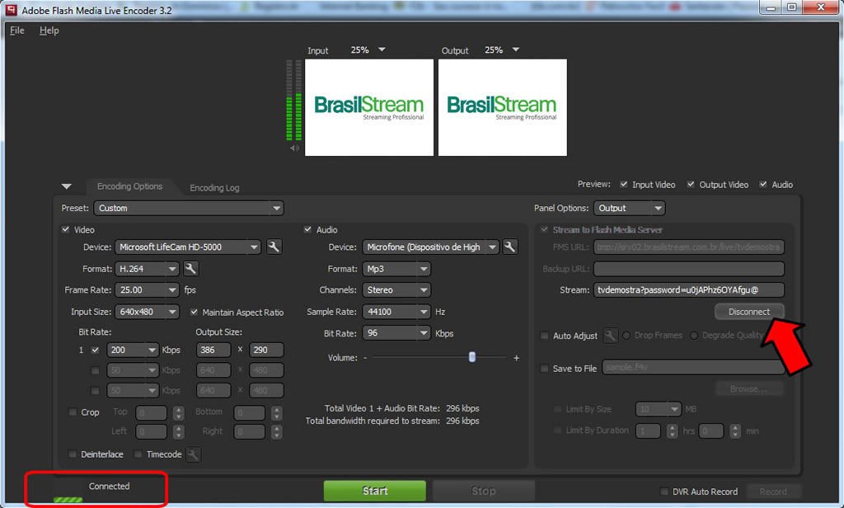
Task: Open audio Bit Rate dropdown 96
Action: click(396, 333)
